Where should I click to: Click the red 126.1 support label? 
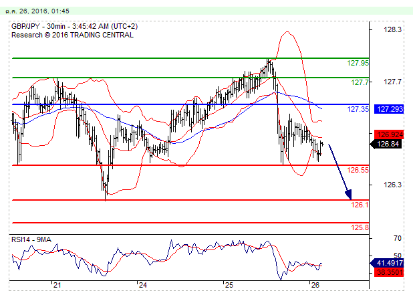click(x=360, y=205)
